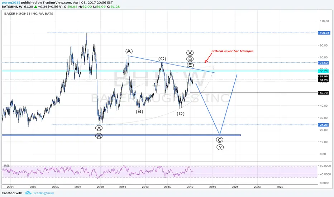
Task: Click the 68.70 cyan price label
Action: [x=323, y=71]
